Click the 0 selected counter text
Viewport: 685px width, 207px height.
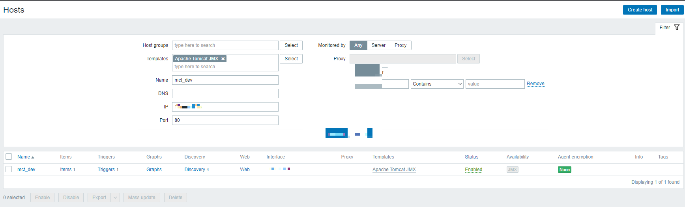[14, 198]
